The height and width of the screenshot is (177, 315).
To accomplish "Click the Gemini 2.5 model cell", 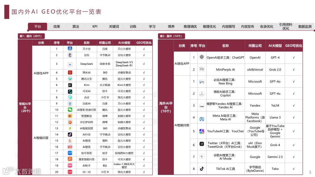I will coord(275,157).
